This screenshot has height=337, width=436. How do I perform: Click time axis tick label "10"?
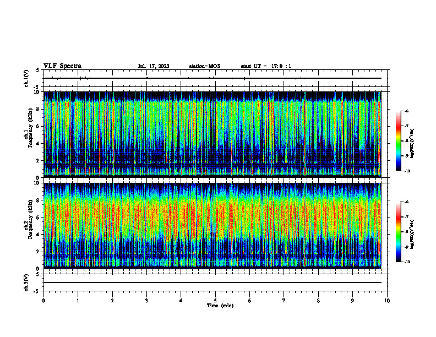pyautogui.click(x=387, y=301)
